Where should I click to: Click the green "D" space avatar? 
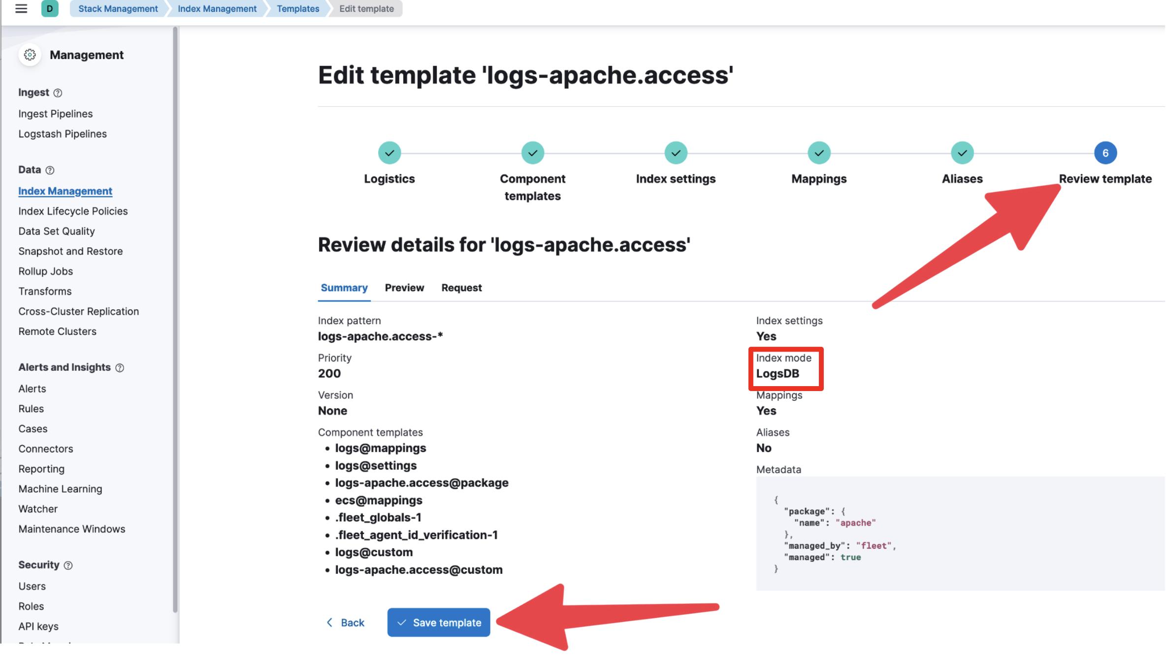(x=50, y=8)
